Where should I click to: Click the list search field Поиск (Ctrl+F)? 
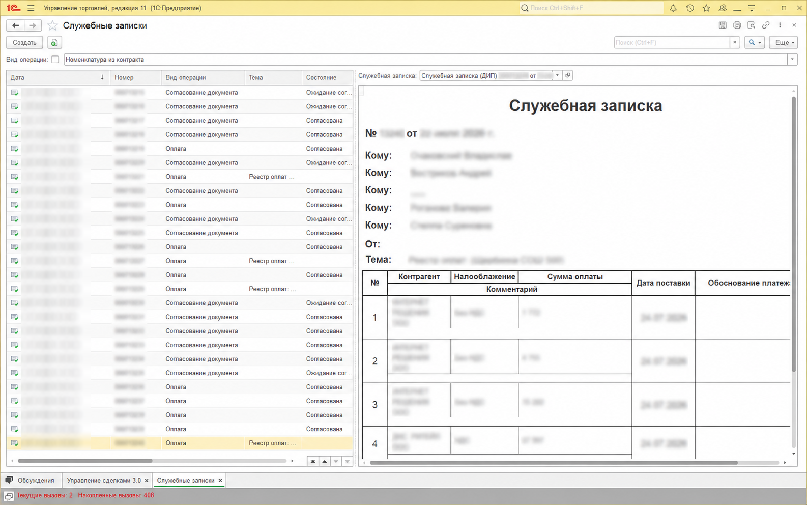[672, 43]
